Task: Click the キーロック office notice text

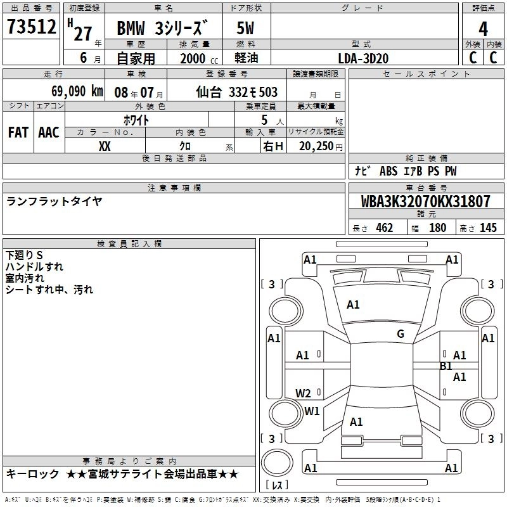Action: (122, 474)
